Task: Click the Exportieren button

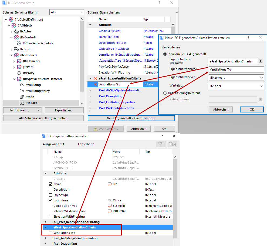Action: pyautogui.click(x=64, y=110)
